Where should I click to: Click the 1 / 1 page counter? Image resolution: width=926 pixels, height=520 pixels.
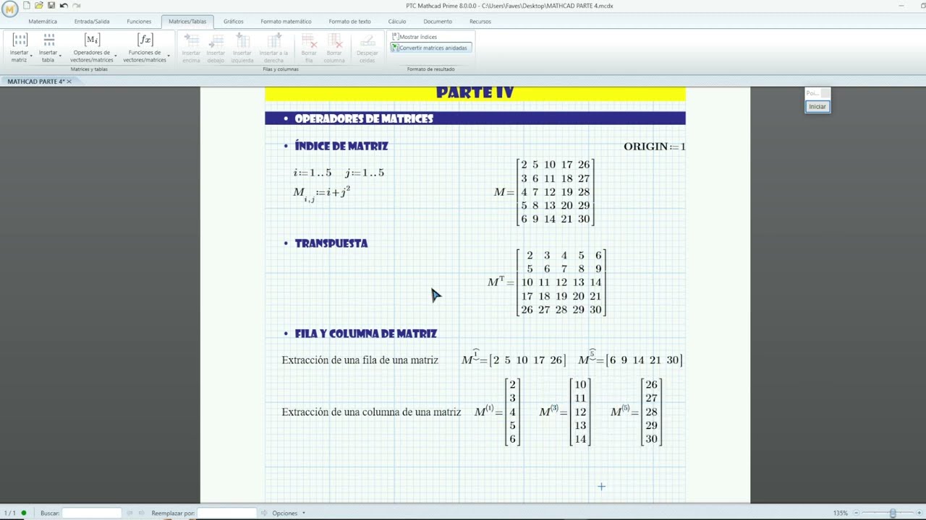point(10,513)
